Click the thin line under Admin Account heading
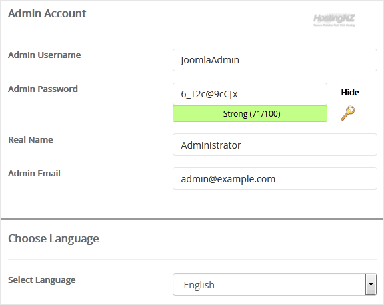 [x=193, y=35]
